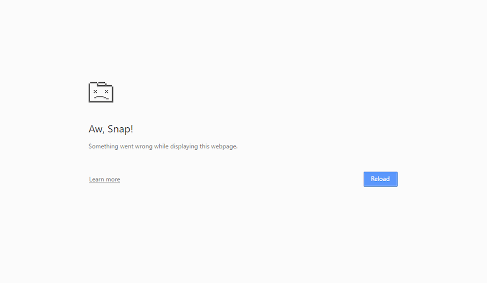This screenshot has height=283, width=487.
Task: Click the word "webpage." in the error text
Action: [224, 146]
